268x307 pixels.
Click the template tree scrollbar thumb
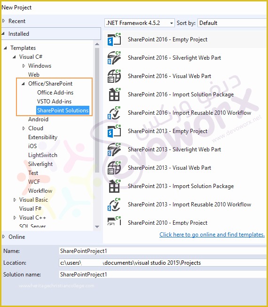[x=97, y=110]
